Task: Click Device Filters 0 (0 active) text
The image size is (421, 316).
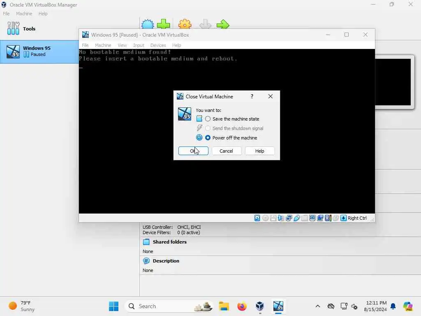Action: pos(188,232)
